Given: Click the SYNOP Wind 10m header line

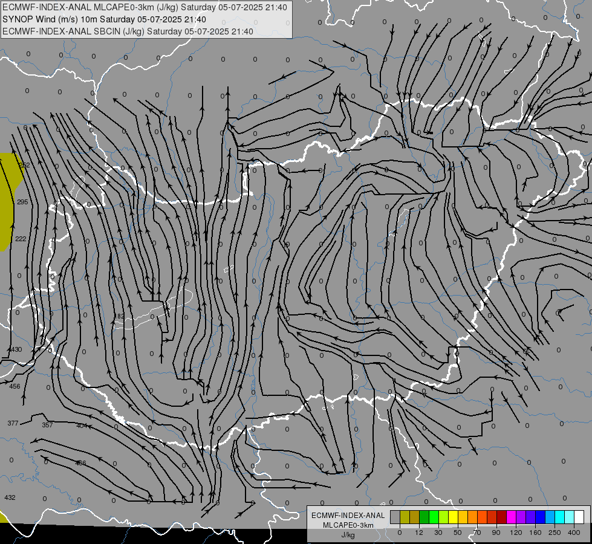Looking at the screenshot, I should point(104,19).
